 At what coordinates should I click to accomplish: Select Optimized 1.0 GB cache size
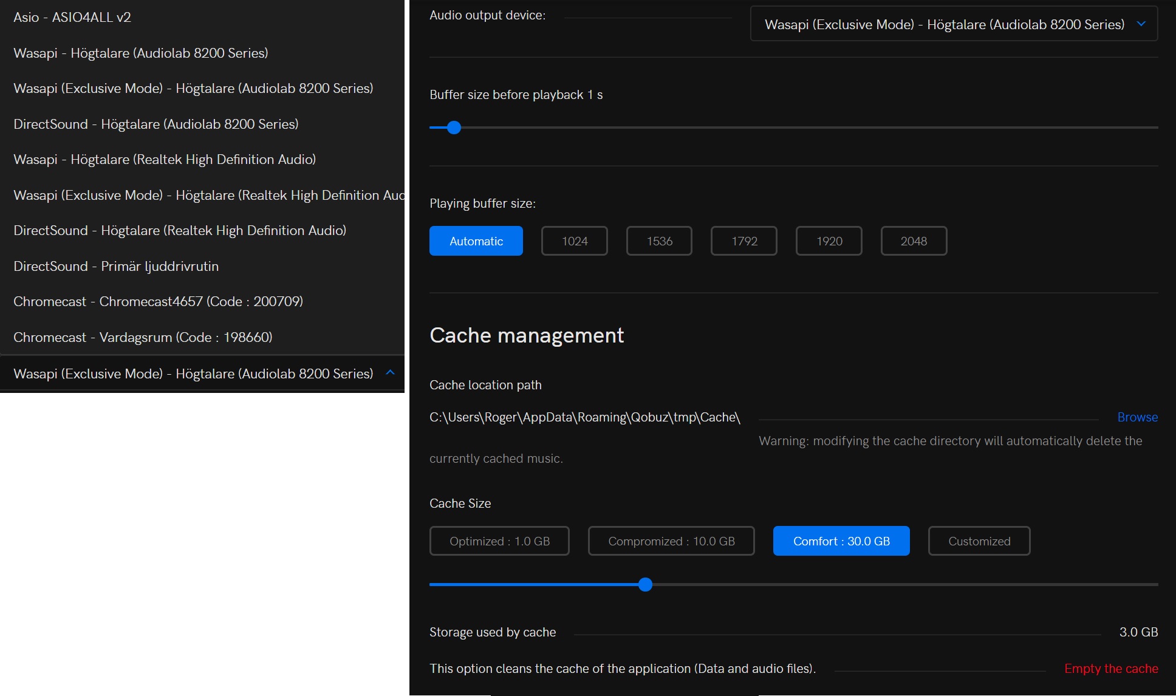coord(499,541)
